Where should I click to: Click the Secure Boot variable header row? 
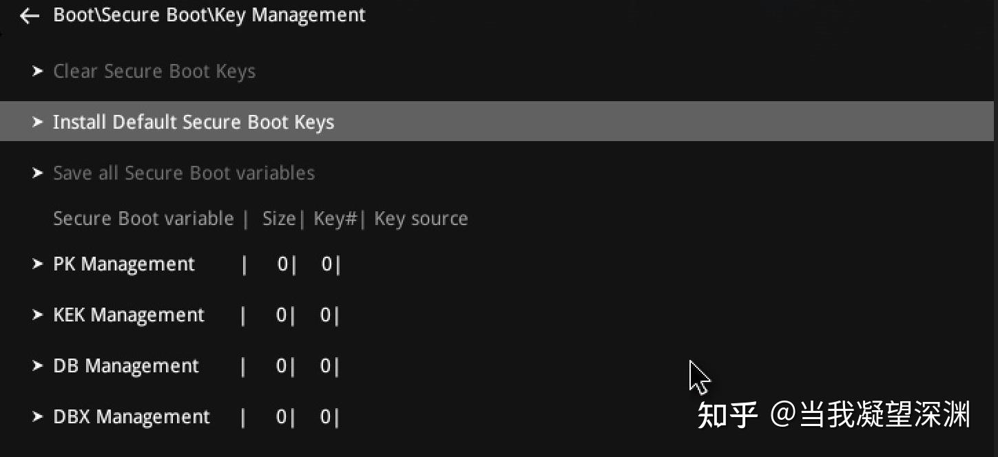(x=143, y=218)
